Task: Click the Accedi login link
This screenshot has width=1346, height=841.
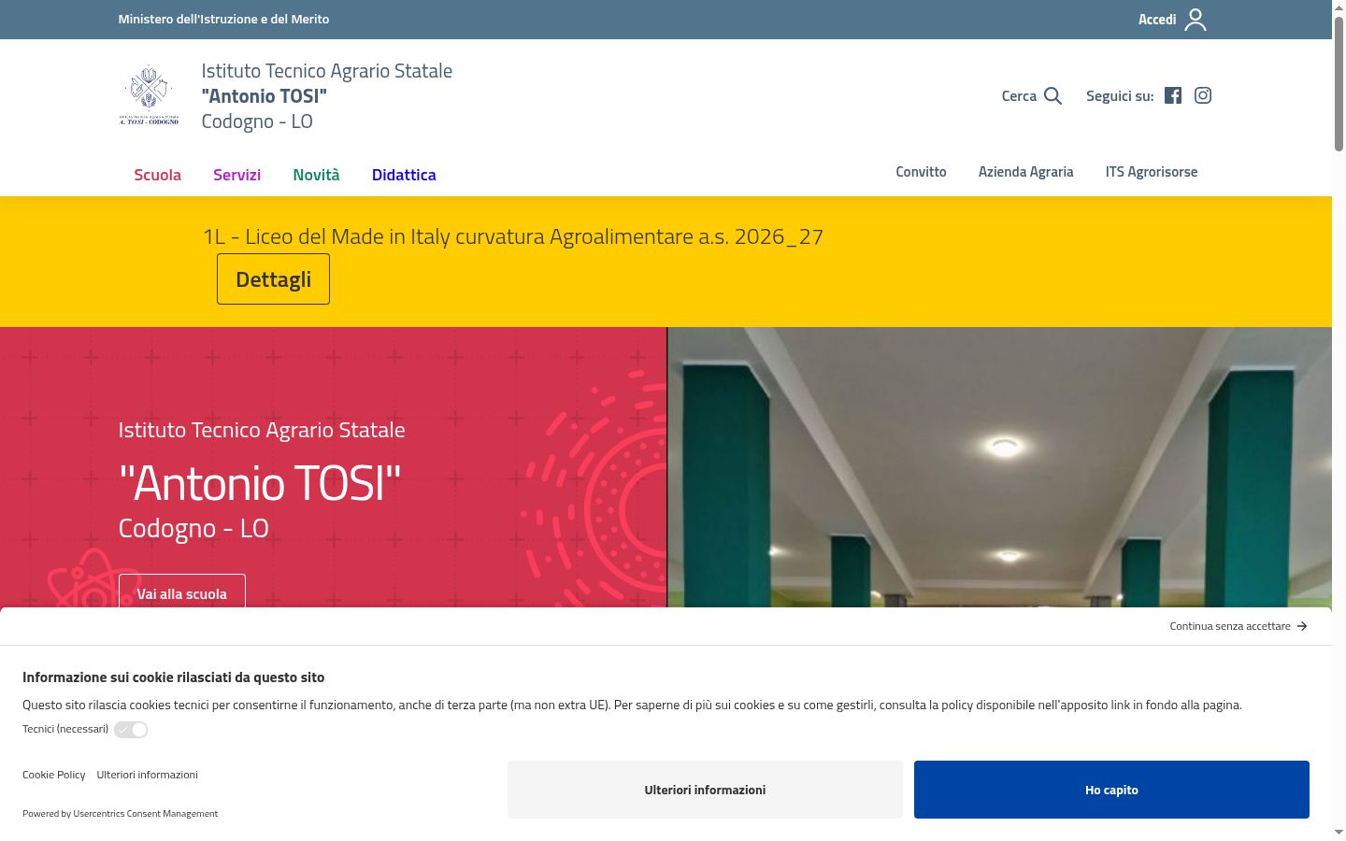Action: 1157,20
